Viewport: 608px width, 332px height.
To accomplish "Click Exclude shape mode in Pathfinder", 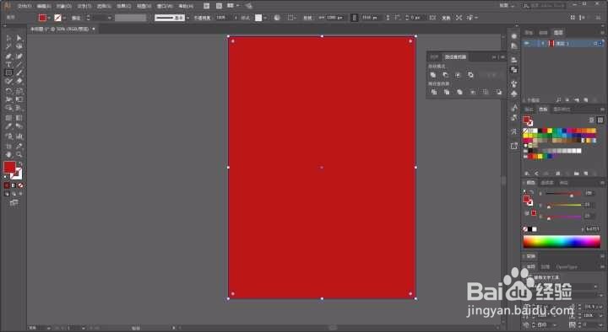I will [x=470, y=75].
